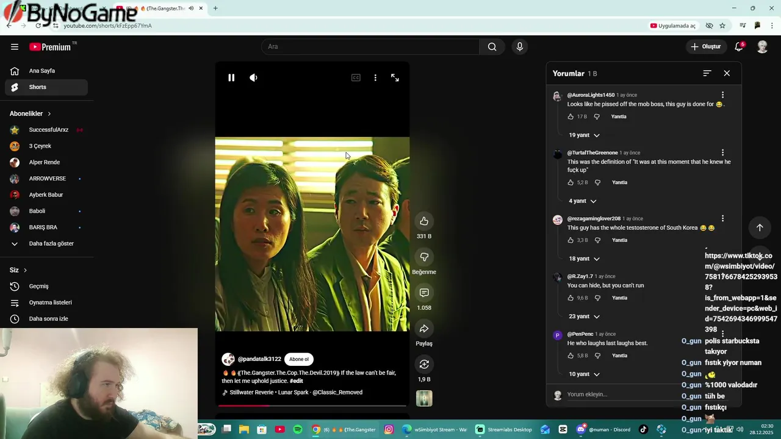Screen dimensions: 781x439
Task: Search by voice with the microphone
Action: coord(520,47)
